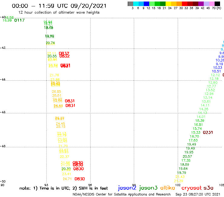
Task: Click the wave height value 12.90
Action: pos(213,82)
